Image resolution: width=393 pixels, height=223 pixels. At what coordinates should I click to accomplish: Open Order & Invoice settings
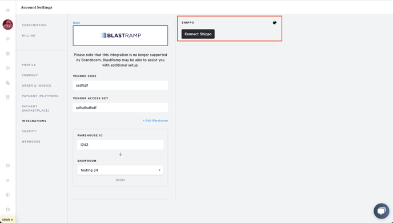(x=37, y=86)
